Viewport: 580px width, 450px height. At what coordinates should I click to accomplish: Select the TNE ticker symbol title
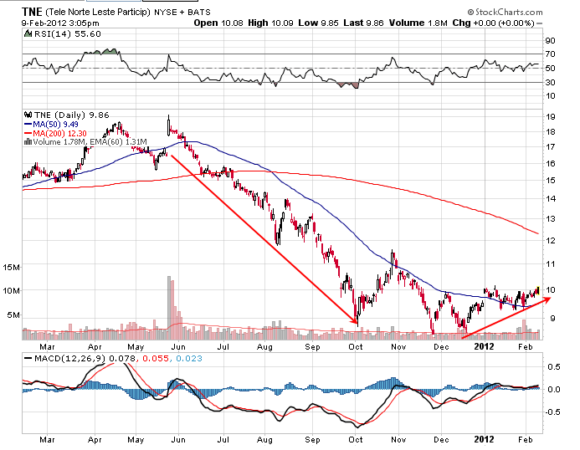32,12
